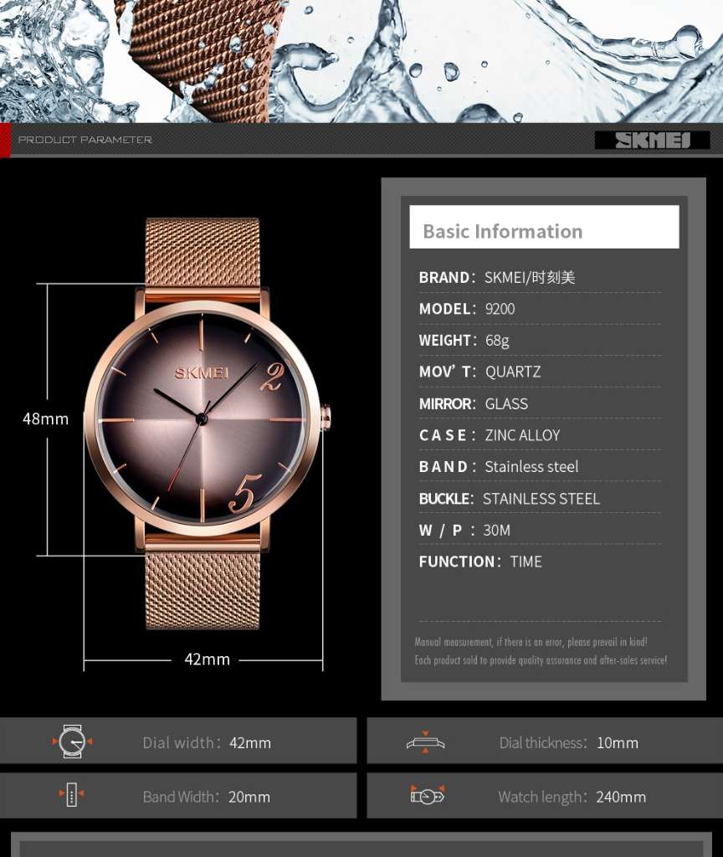Click the "Dial thickness: 10mm" specification text
Screen dimensions: 723x857
568,743
